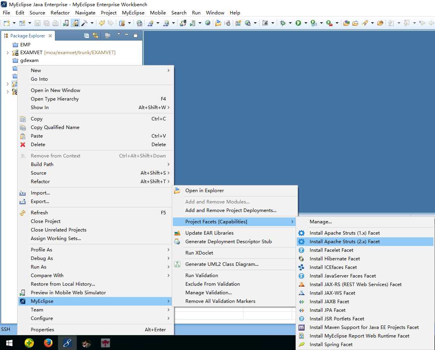The height and width of the screenshot is (350, 435).
Task: Click Open in Explorer menu item
Action: click(235, 191)
